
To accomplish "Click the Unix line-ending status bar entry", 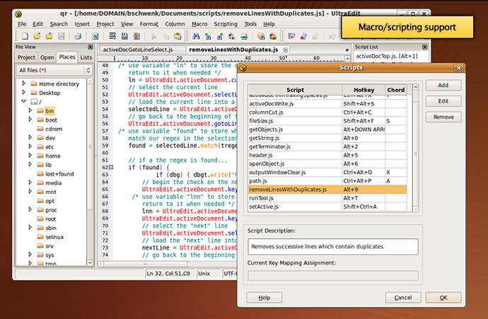I will 204,274.
